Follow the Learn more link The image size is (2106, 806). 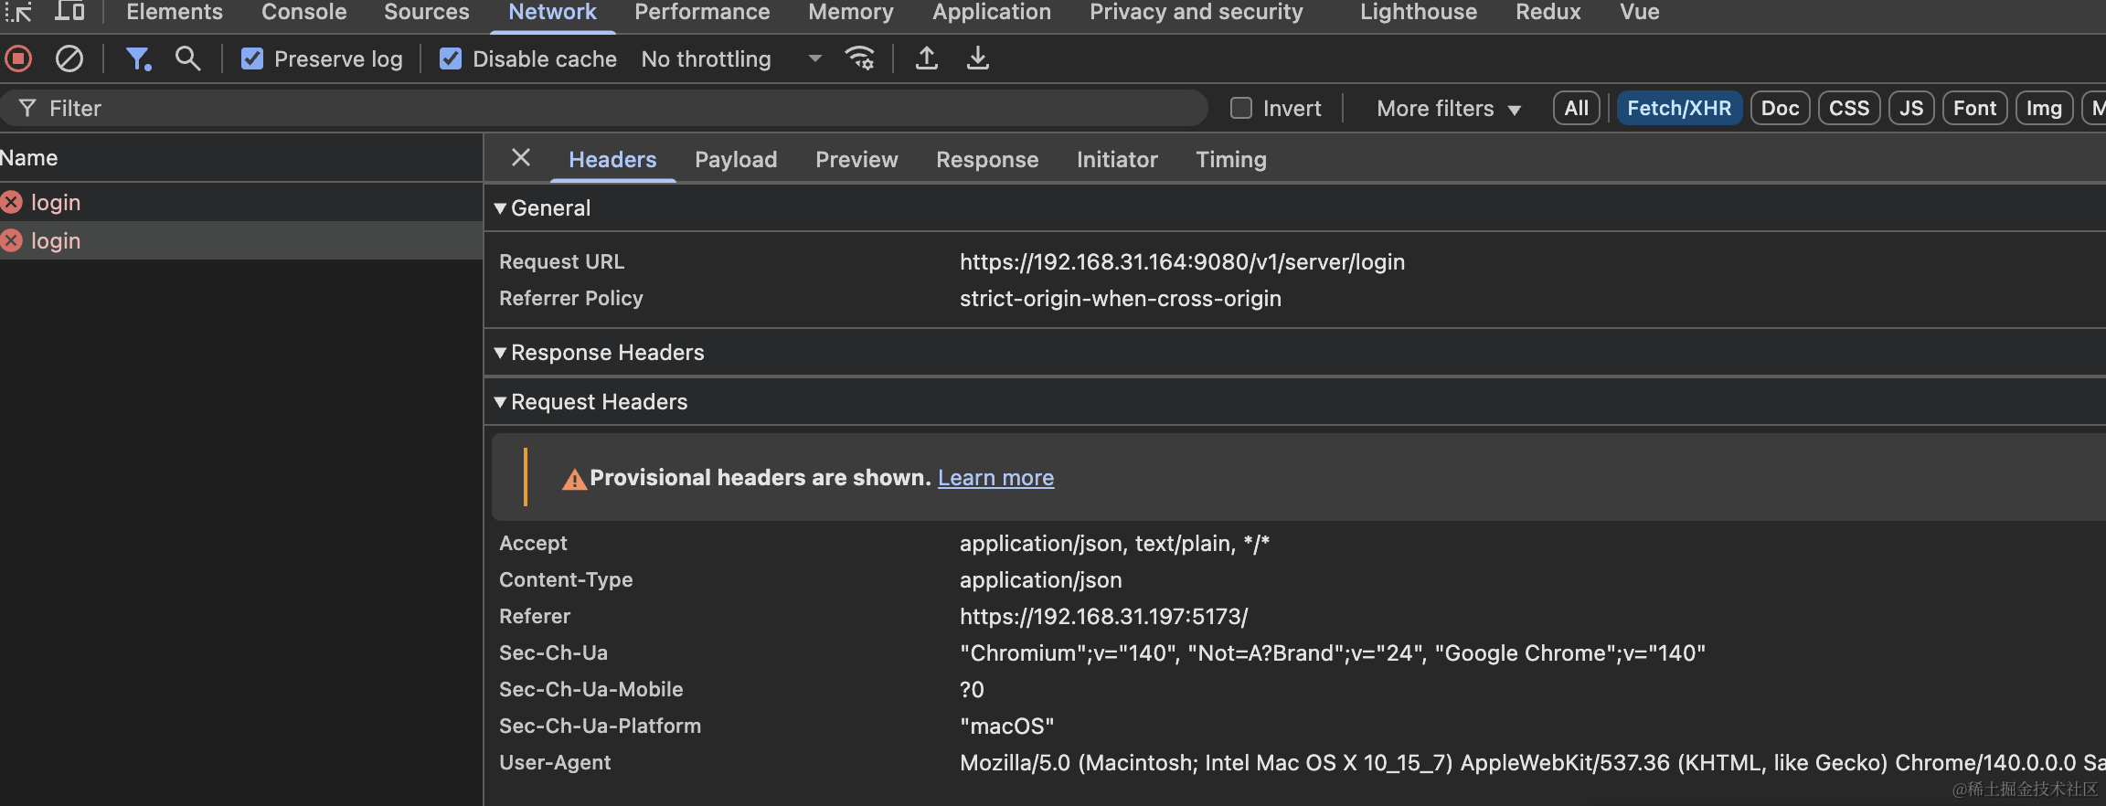[x=995, y=478]
